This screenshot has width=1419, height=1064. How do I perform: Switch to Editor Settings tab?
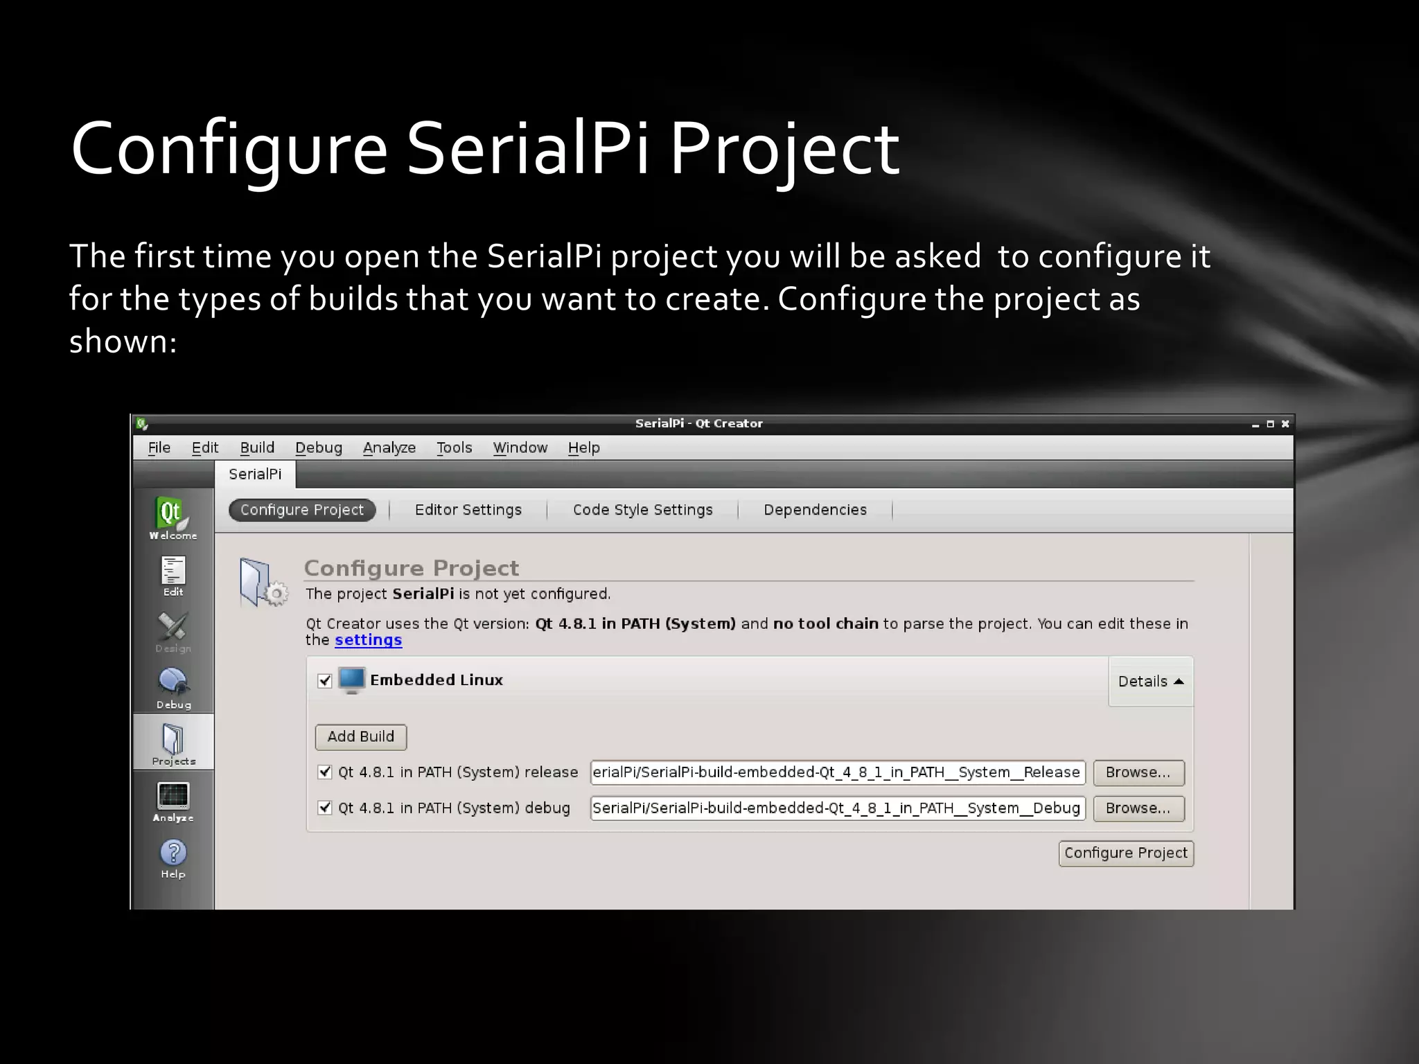pos(468,510)
